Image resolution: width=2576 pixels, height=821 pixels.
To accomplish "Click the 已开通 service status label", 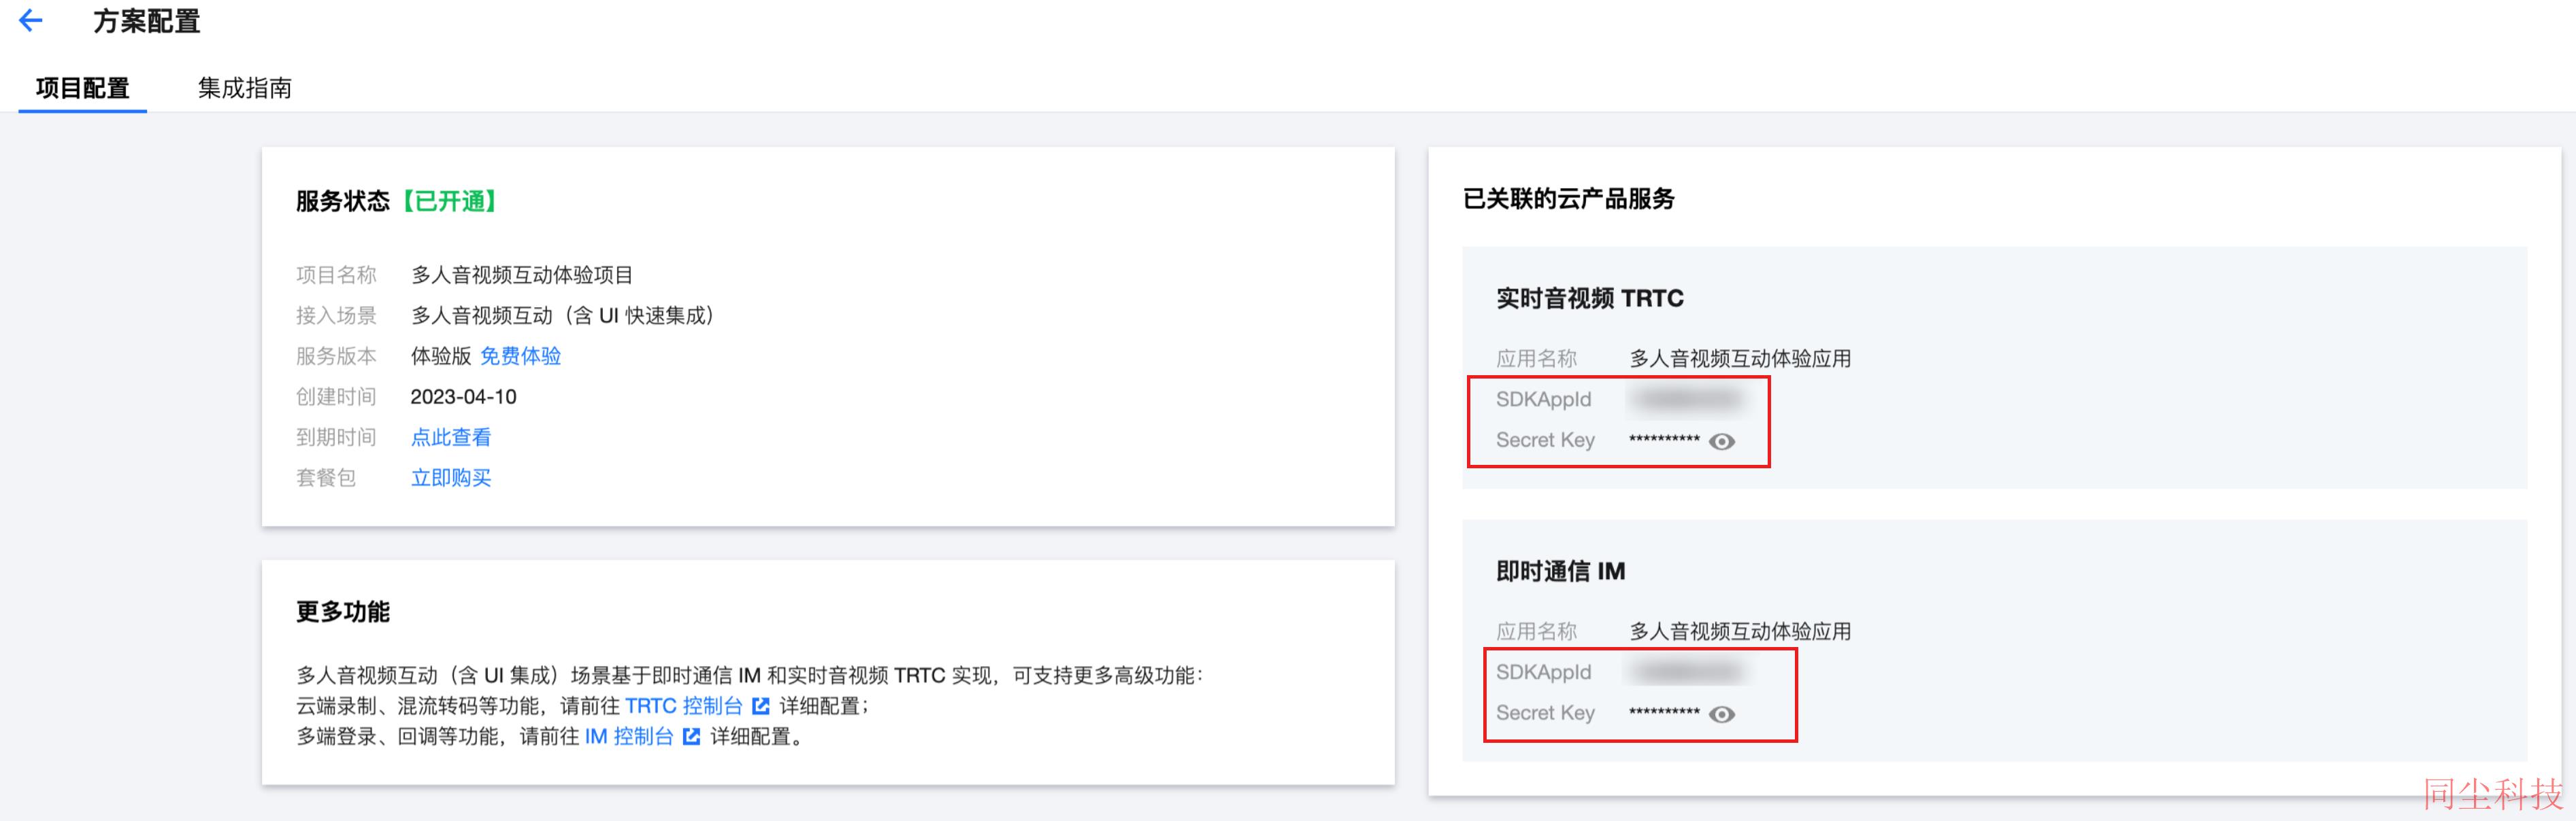I will point(450,200).
